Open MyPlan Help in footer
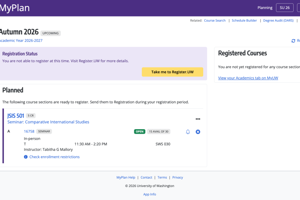This screenshot has height=200, width=300. 126,178
